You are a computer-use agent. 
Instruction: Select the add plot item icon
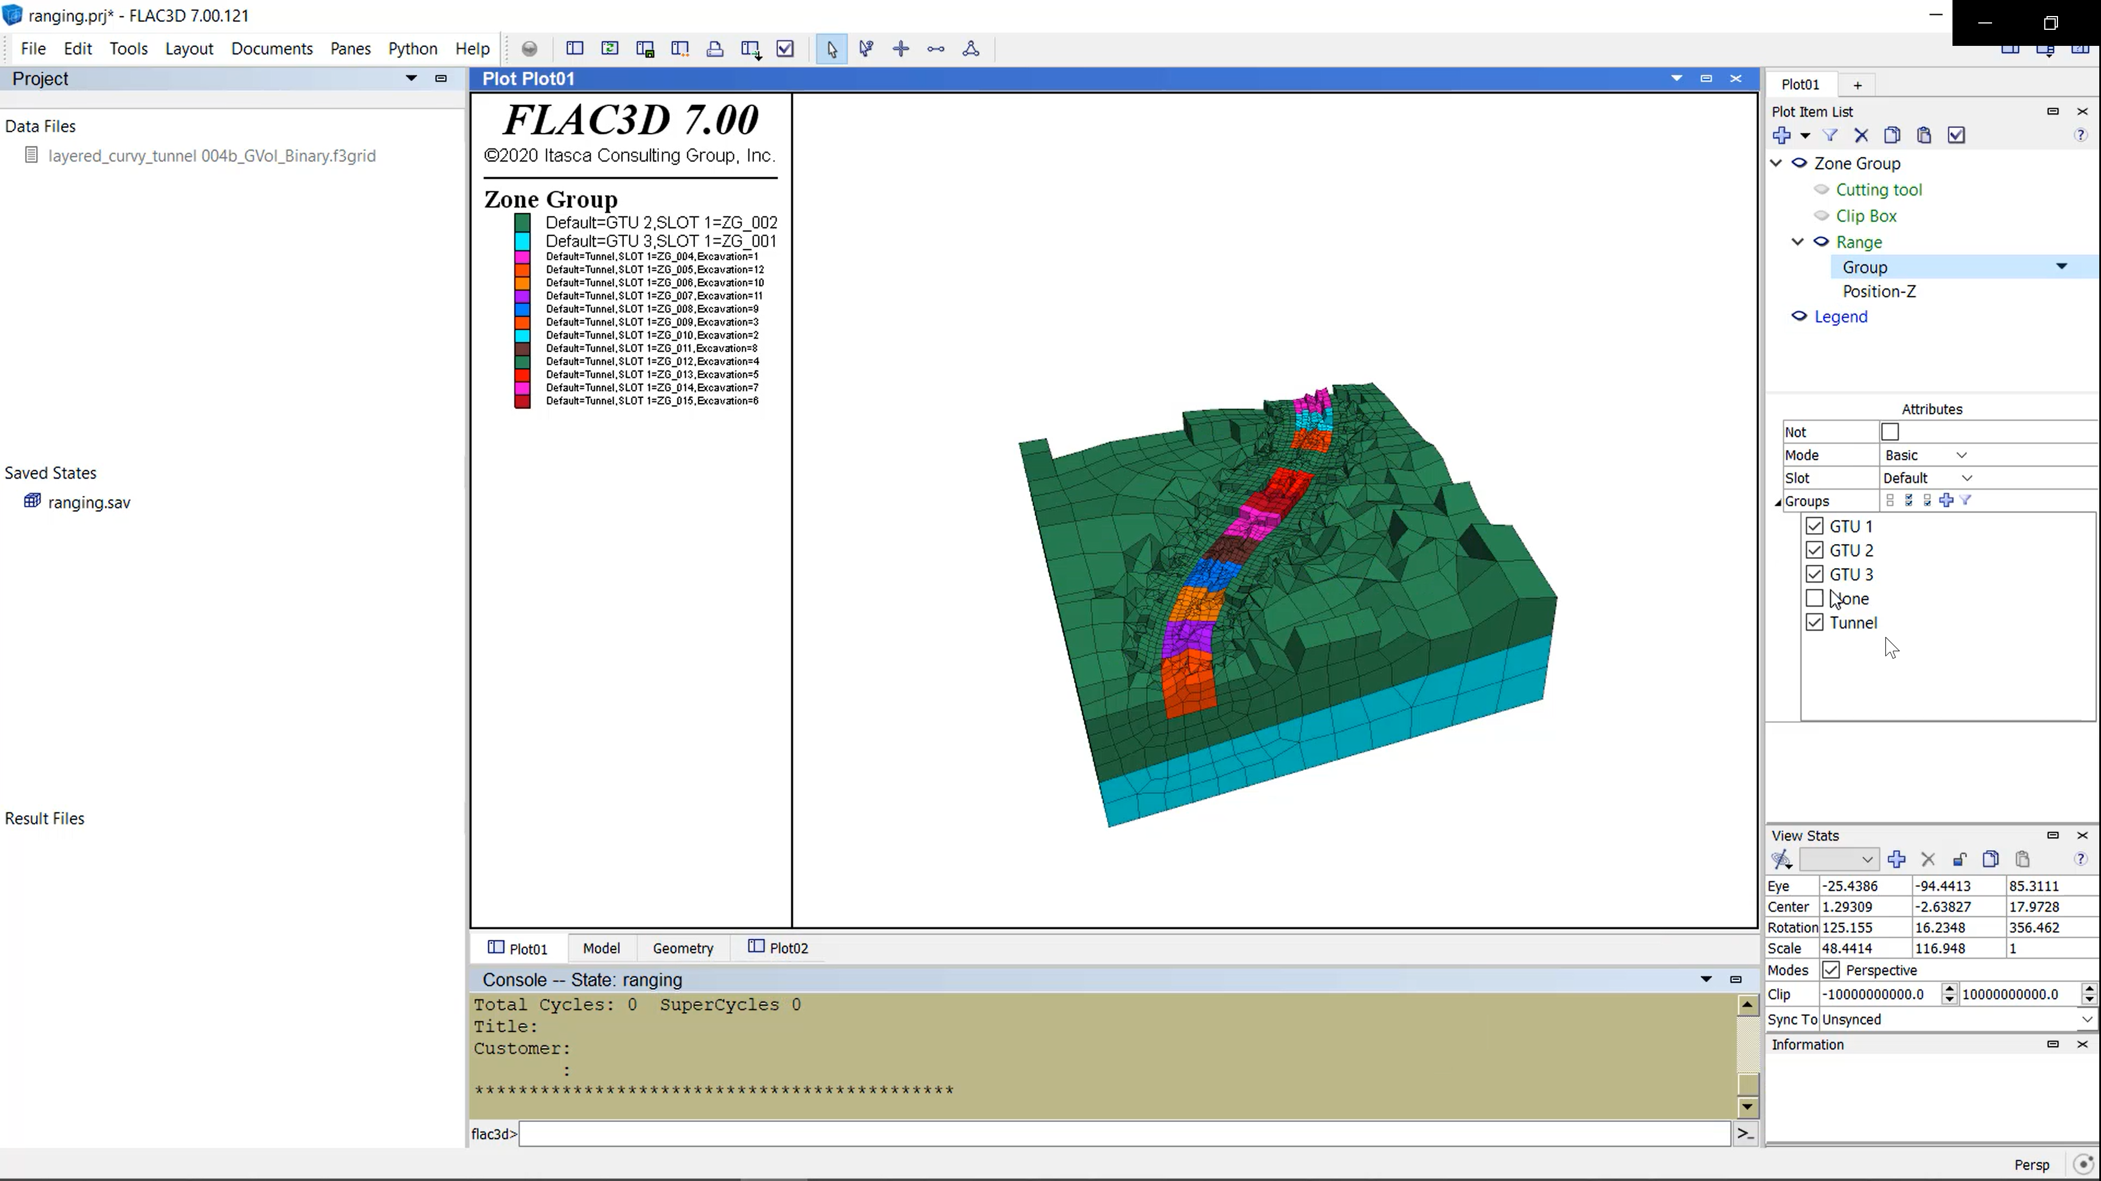[1783, 134]
